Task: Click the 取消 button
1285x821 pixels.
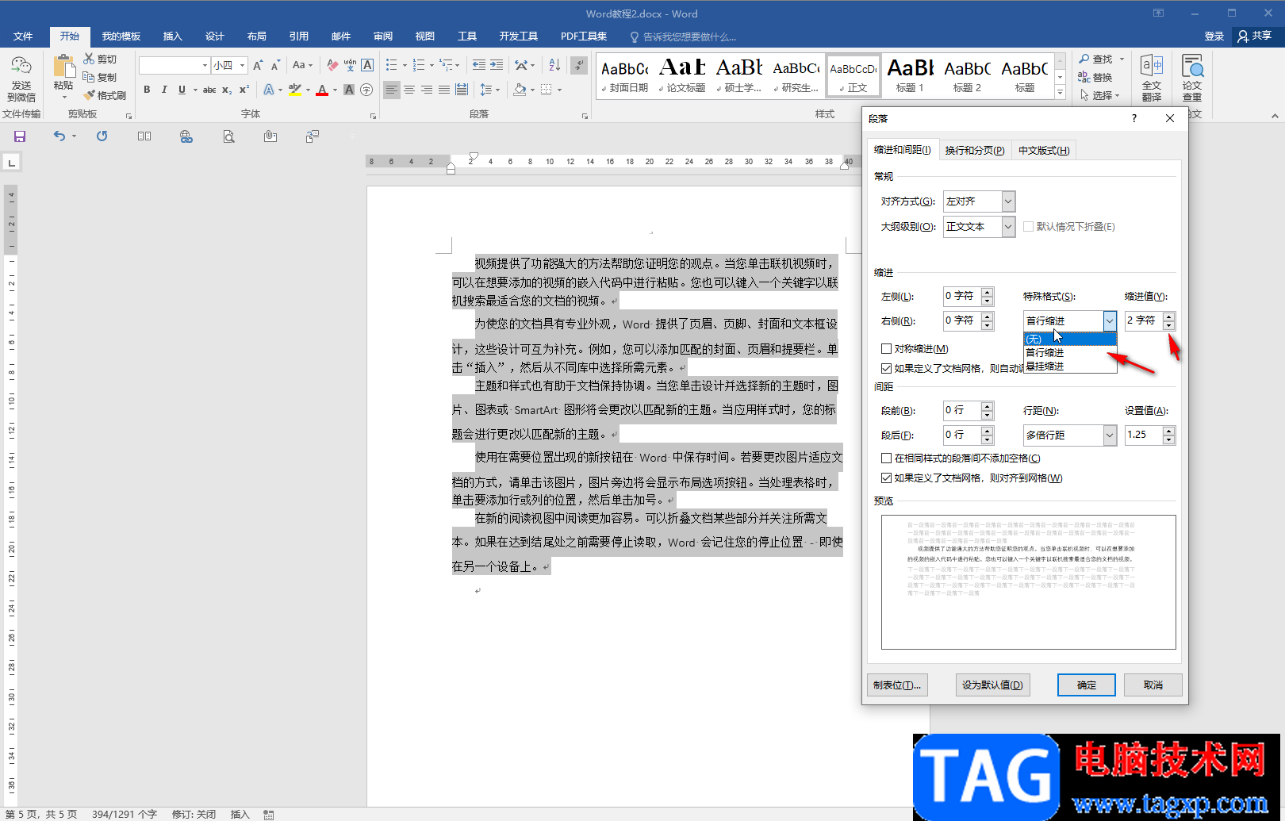Action: click(1153, 685)
